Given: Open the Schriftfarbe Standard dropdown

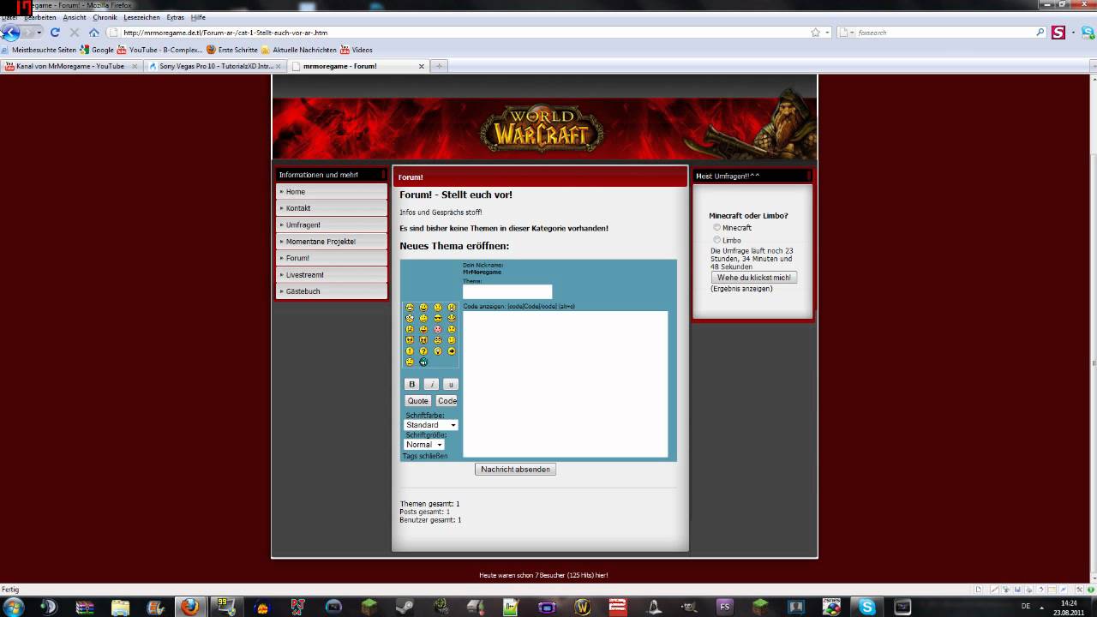Looking at the screenshot, I should [431, 425].
